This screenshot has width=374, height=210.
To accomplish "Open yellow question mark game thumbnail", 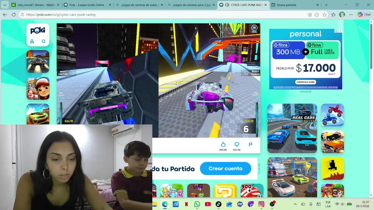I will [225, 191].
